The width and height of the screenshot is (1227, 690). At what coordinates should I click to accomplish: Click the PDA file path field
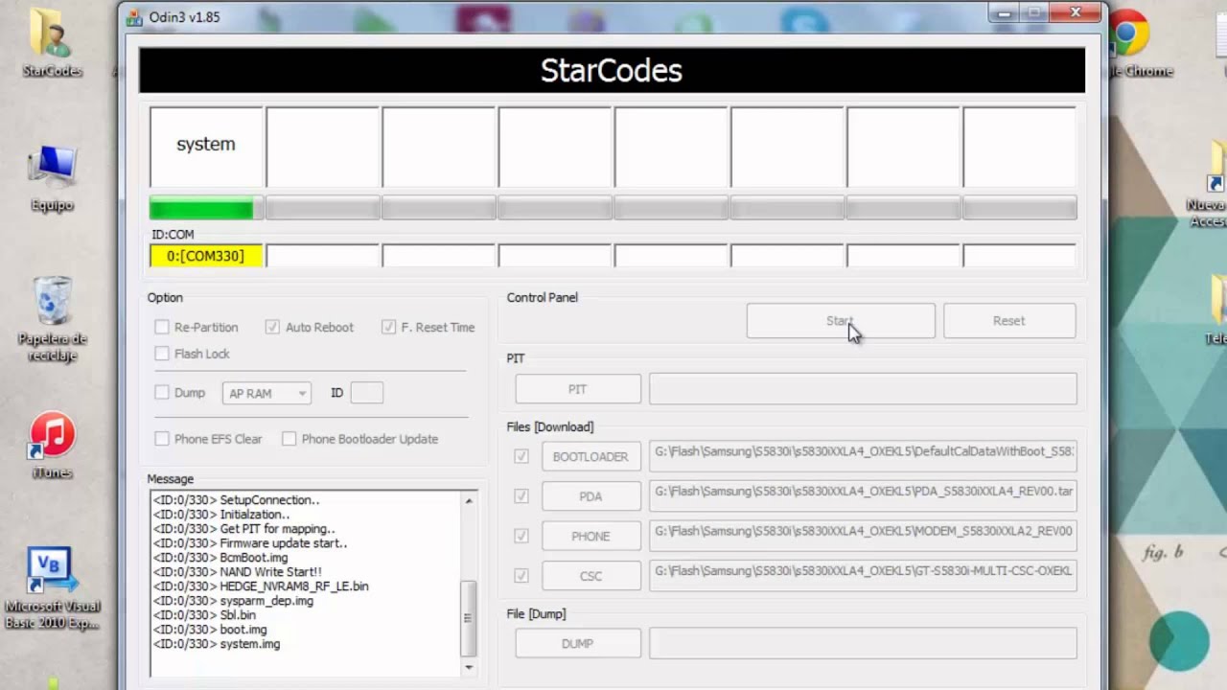(863, 495)
